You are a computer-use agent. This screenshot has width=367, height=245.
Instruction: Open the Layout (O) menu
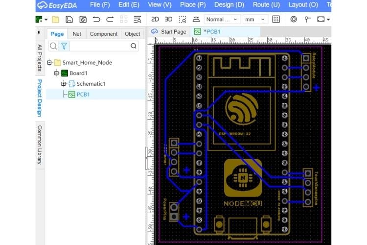tap(303, 5)
